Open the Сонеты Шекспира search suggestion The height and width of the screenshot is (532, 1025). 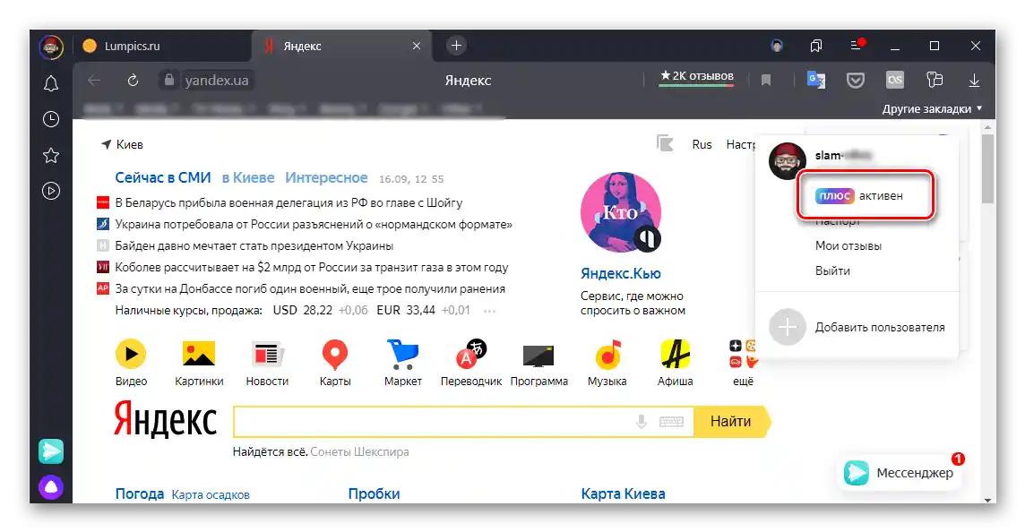click(359, 451)
